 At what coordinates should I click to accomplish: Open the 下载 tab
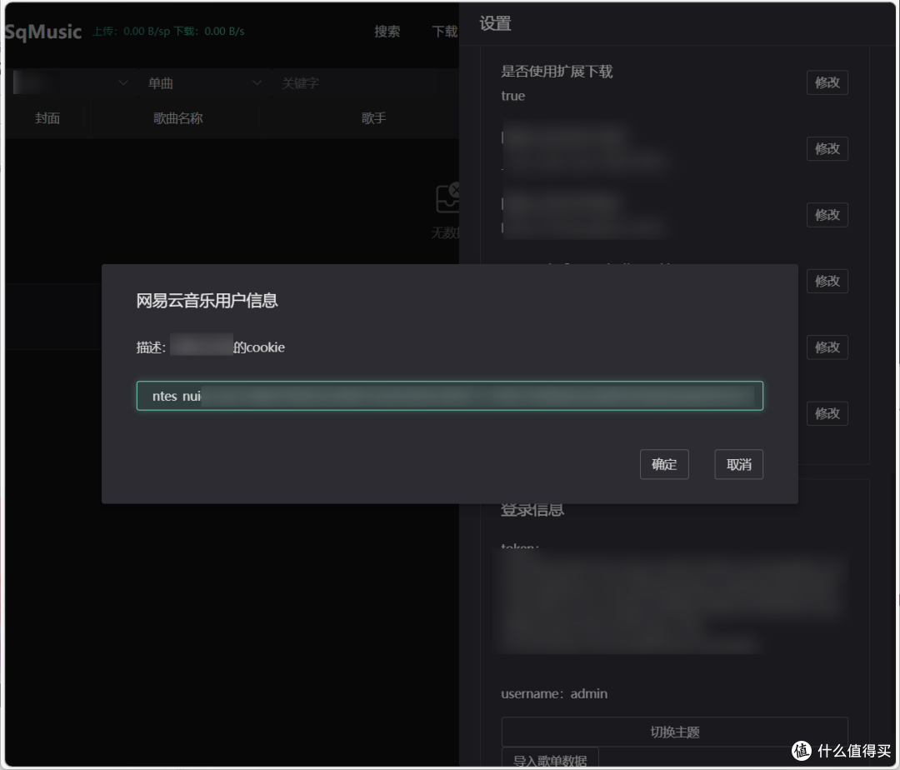[445, 32]
